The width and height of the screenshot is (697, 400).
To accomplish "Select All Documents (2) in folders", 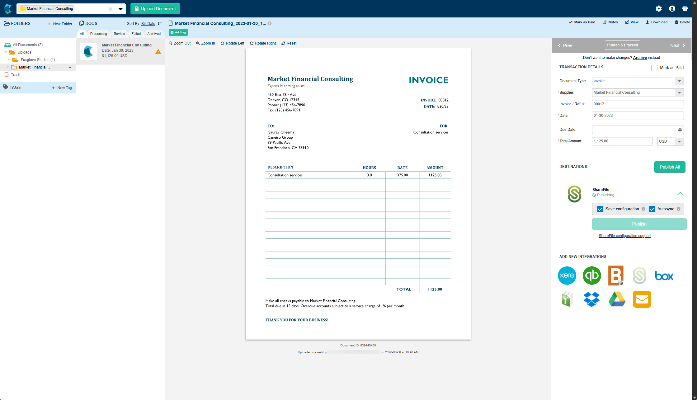I will [x=28, y=45].
